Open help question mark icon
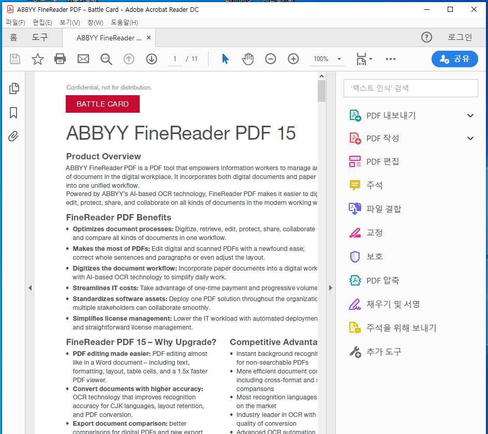Viewport: 488px width, 434px height. pos(426,37)
